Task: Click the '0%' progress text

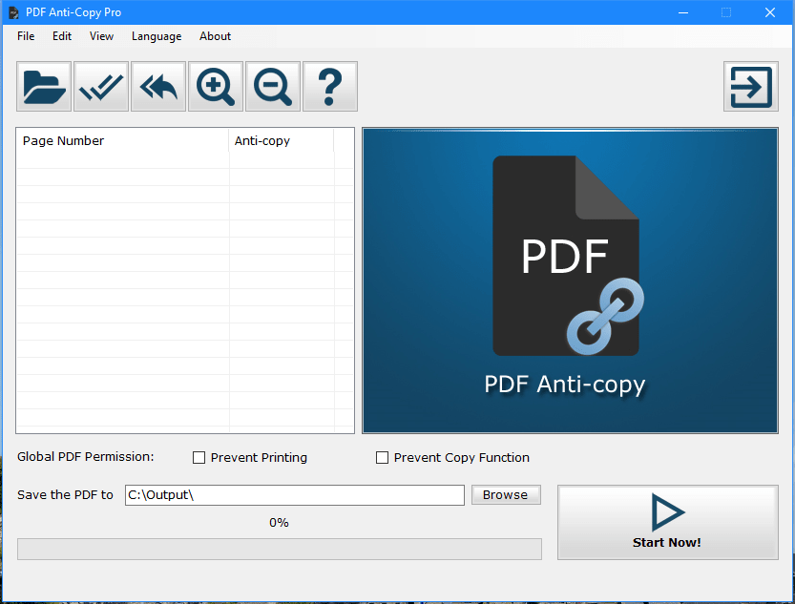Action: pos(279,523)
